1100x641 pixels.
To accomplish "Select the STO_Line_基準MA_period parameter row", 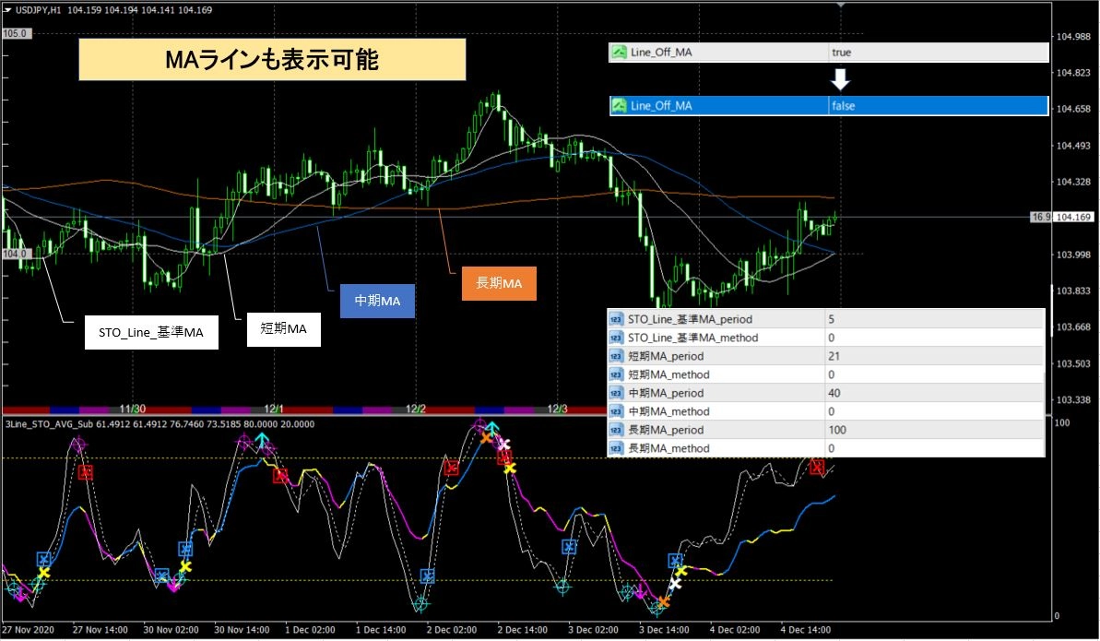I will pyautogui.click(x=826, y=319).
